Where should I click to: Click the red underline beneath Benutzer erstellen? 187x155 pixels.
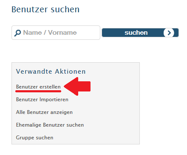click(x=38, y=91)
